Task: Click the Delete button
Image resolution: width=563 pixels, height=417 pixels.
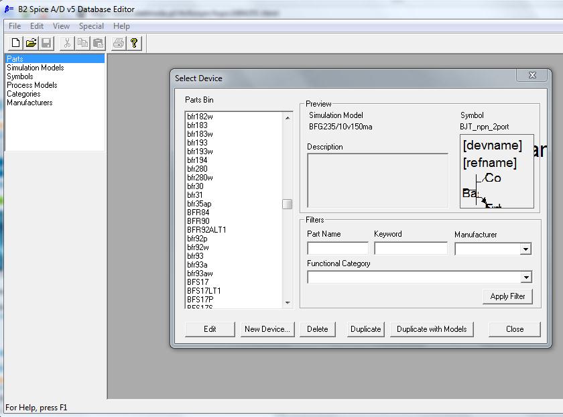Action: (x=318, y=329)
